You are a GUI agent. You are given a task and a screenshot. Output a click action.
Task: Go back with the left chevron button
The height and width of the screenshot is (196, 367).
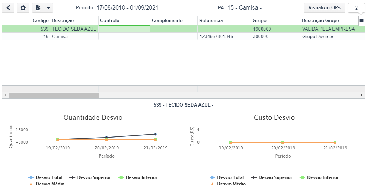pos(8,8)
